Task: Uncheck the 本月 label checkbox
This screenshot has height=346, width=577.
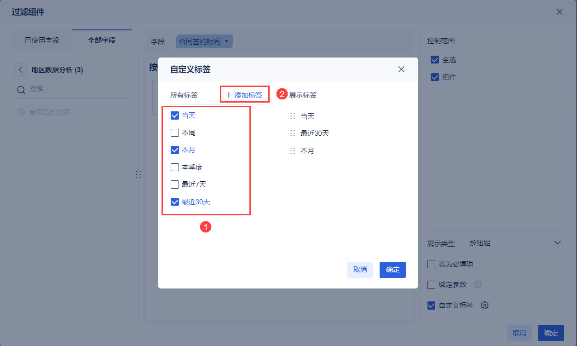Action: pyautogui.click(x=175, y=150)
